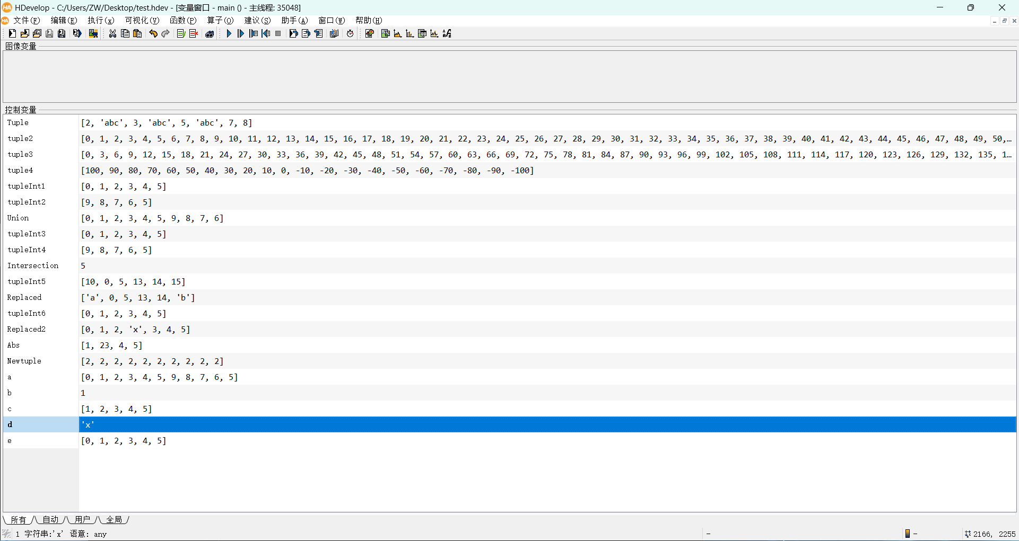Click the Cut scissors icon
Image resolution: width=1019 pixels, height=541 pixels.
point(112,33)
